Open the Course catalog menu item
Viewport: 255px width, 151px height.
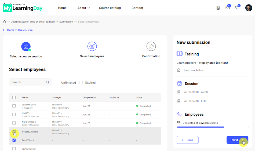(x=110, y=8)
